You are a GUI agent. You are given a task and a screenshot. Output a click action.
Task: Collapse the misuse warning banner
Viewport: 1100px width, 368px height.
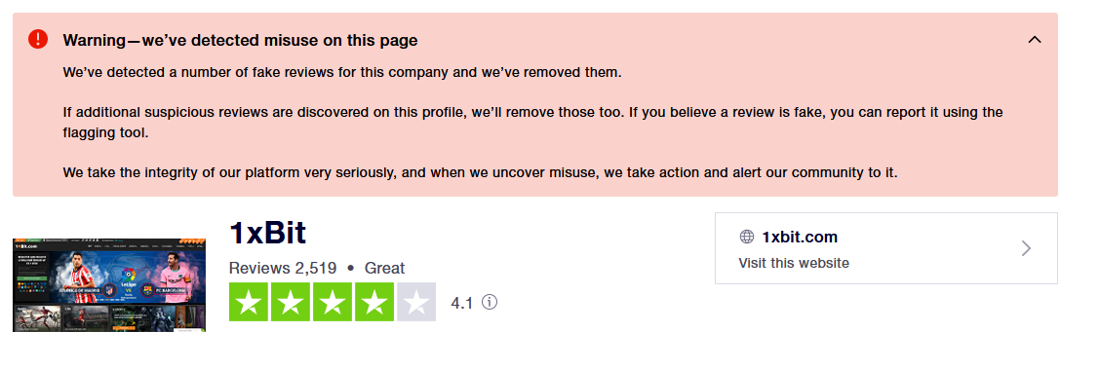1034,40
